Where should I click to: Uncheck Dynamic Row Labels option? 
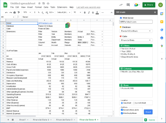click(122, 110)
